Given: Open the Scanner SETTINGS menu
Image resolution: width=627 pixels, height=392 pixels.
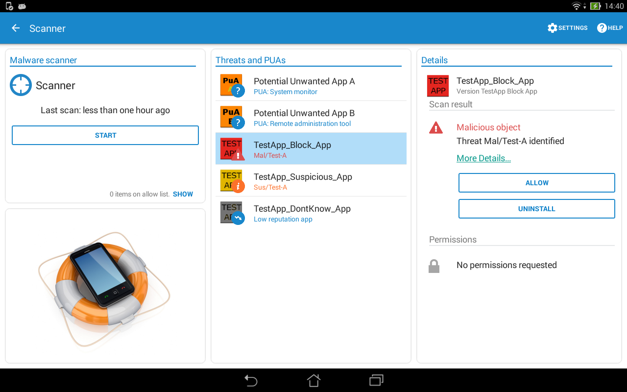Looking at the screenshot, I should point(567,28).
